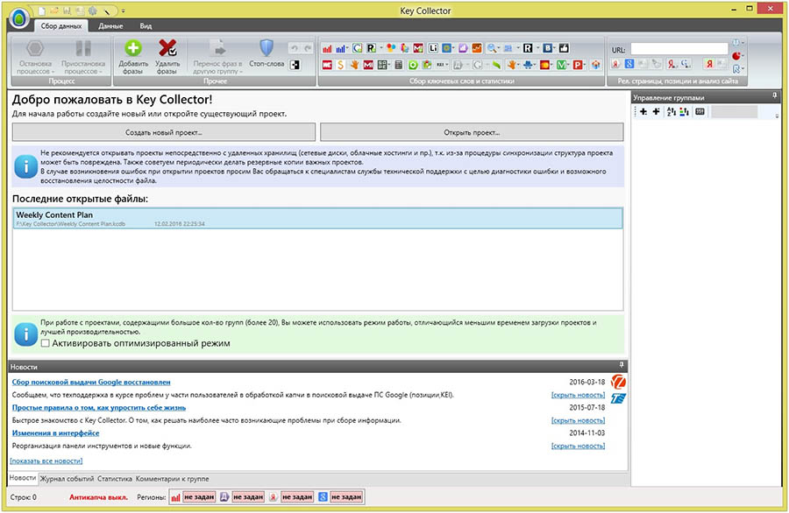Click the white R on black square icon
Screen dimensions: 789x513
(528, 48)
